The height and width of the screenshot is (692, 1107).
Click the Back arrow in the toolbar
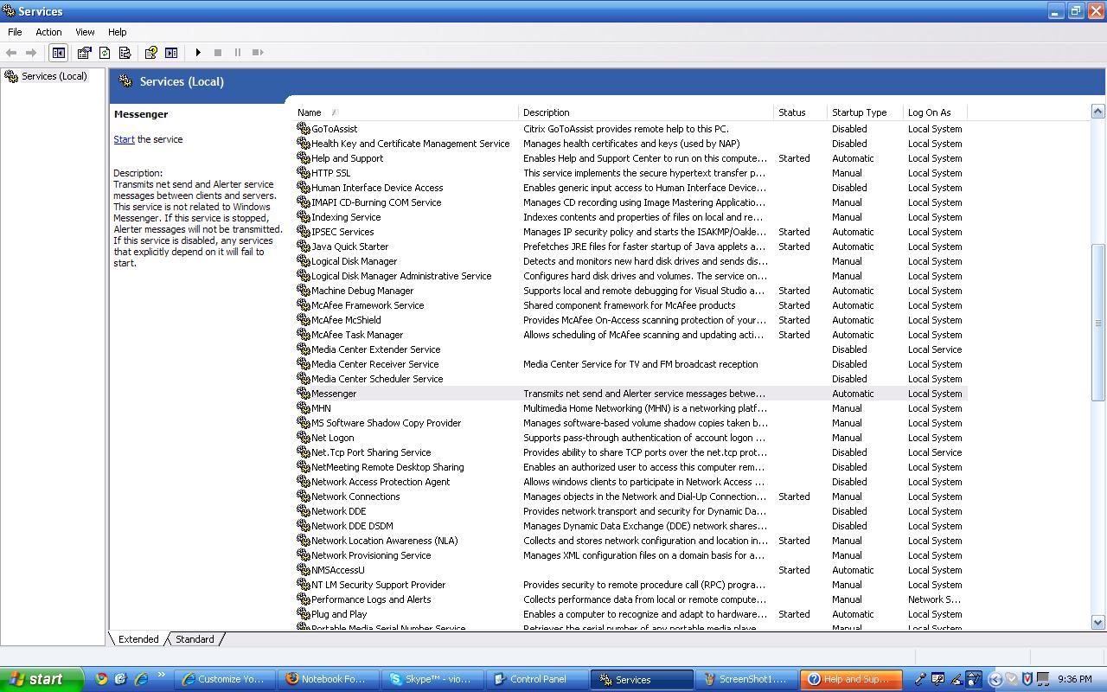(x=12, y=53)
